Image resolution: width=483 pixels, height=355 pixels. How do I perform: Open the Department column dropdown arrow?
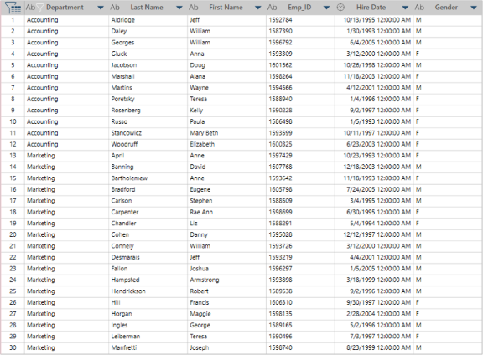coord(101,8)
